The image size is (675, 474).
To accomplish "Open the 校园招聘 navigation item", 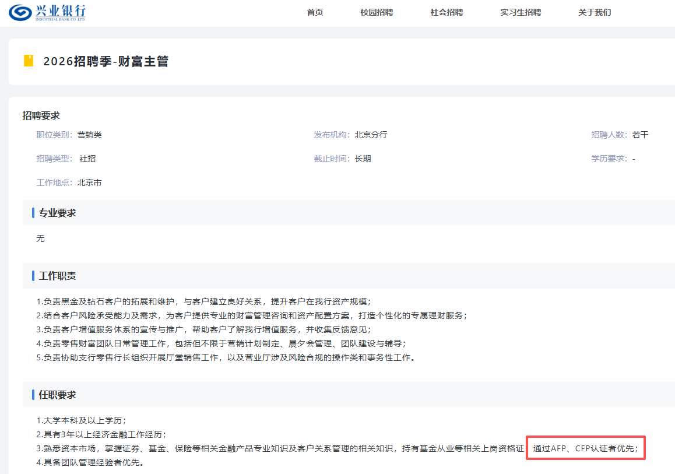I will pyautogui.click(x=377, y=12).
